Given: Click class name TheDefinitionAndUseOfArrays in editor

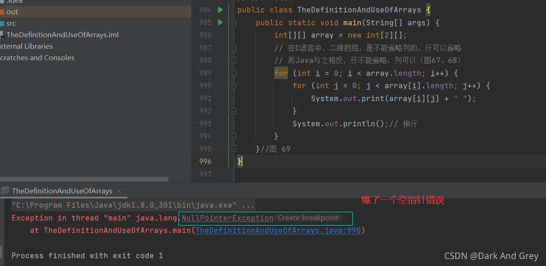Looking at the screenshot, I should 359,10.
